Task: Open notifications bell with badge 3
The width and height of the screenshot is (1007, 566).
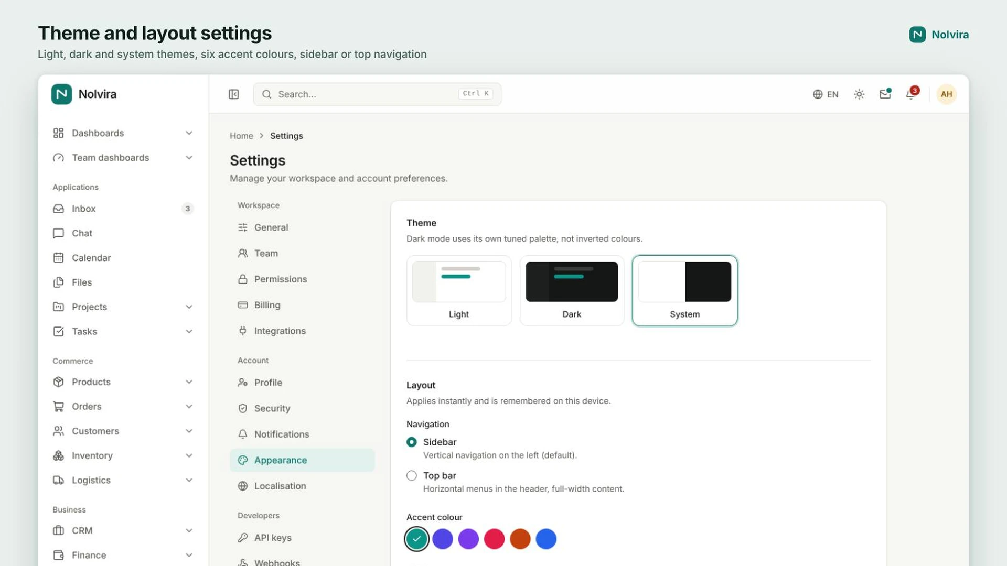Action: pos(912,94)
